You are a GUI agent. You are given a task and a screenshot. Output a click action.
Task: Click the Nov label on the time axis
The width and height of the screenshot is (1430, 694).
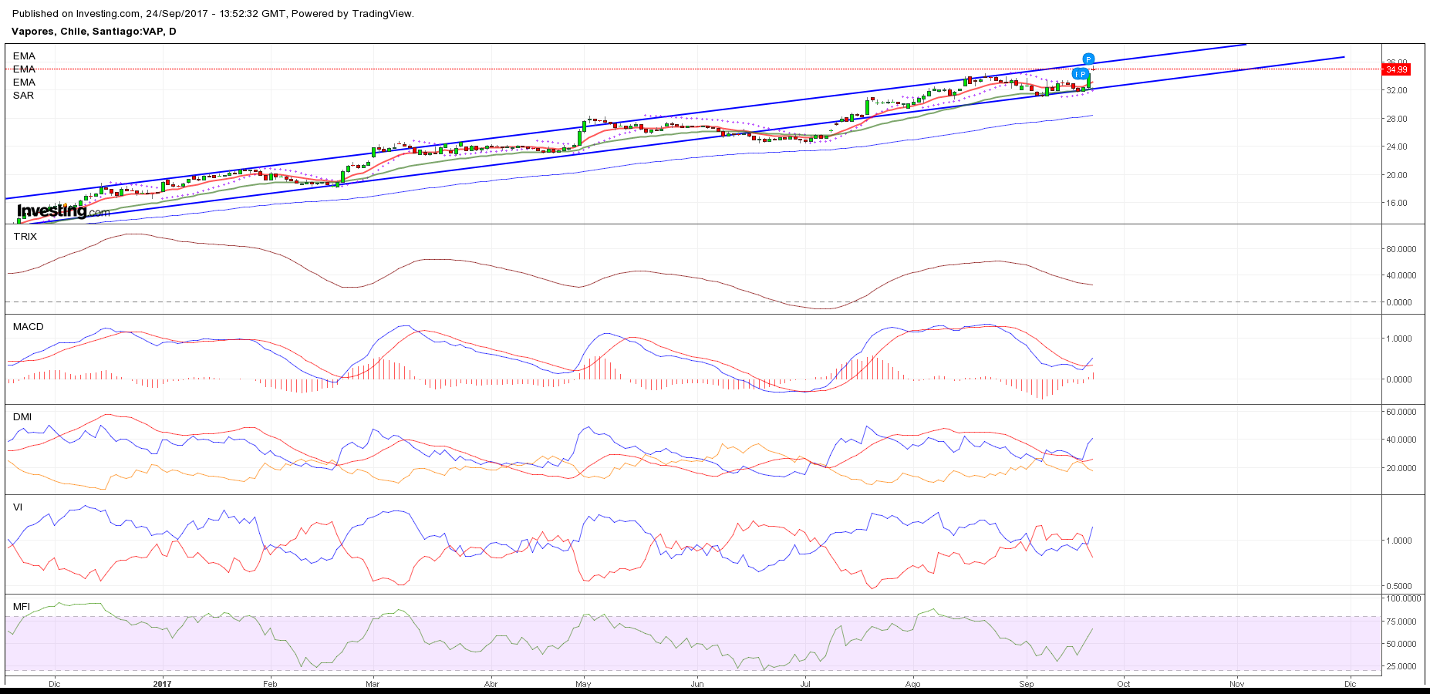click(1237, 684)
